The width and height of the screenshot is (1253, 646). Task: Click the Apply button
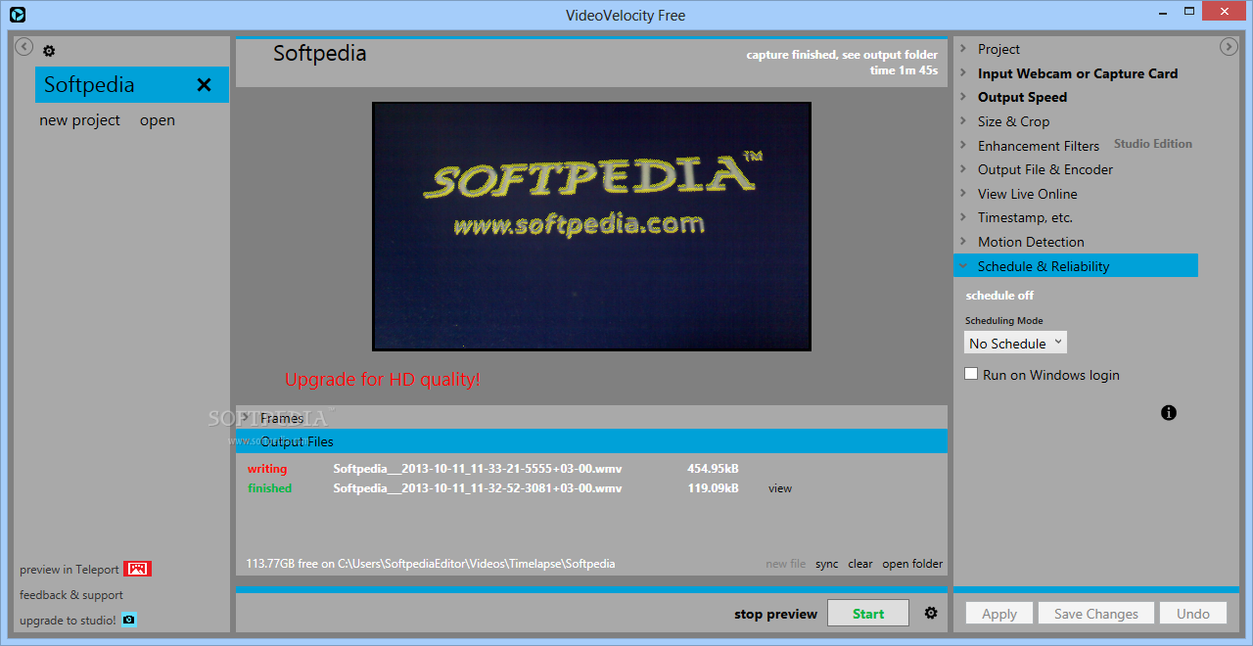(x=999, y=614)
